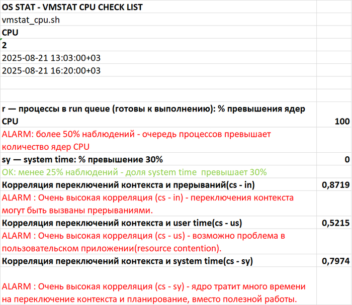Screen dimensions: 352x305
Task: Select the green 'OK: менее 25% наблюдений' cell
Action: point(134,172)
